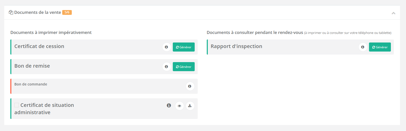Show info for Rapport d'inspection

363,47
